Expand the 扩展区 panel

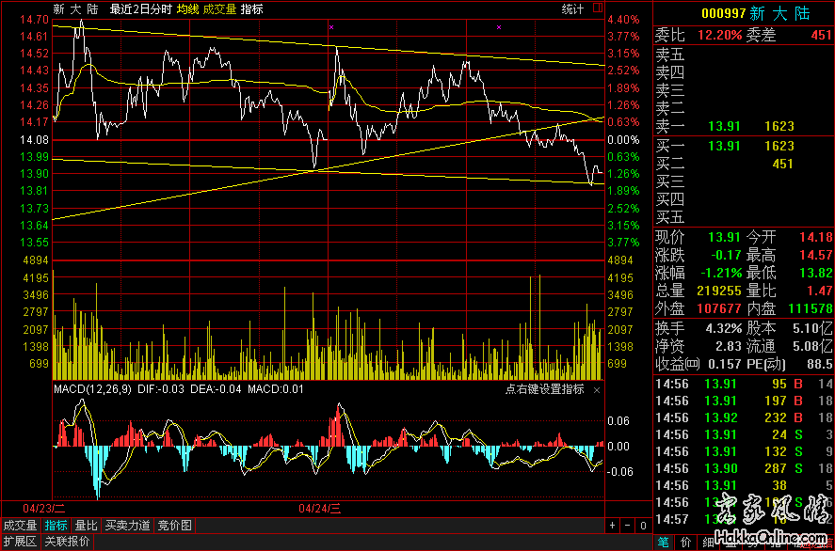[19, 542]
